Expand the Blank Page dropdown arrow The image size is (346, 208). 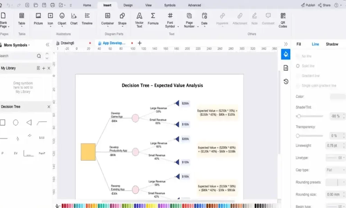coord(9,27)
